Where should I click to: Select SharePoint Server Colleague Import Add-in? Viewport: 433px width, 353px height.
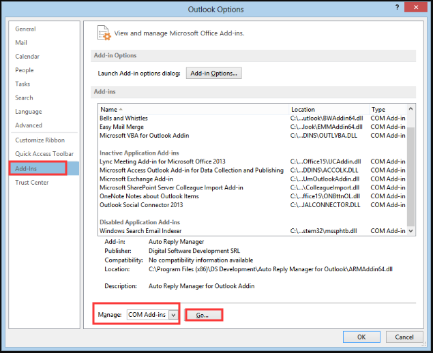[252, 187]
